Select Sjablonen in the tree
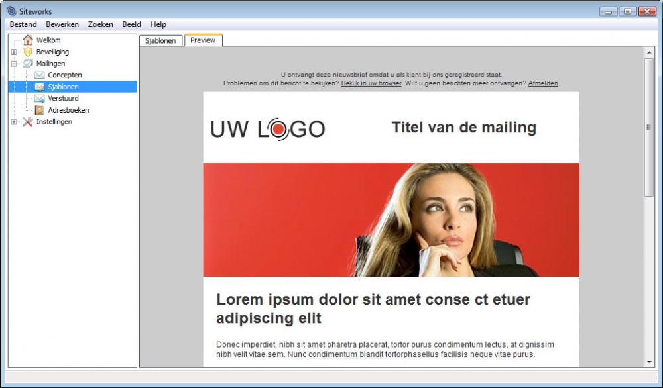 point(63,87)
